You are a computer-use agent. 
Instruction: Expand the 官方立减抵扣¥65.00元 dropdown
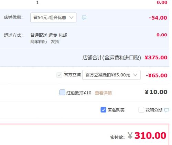(111, 75)
